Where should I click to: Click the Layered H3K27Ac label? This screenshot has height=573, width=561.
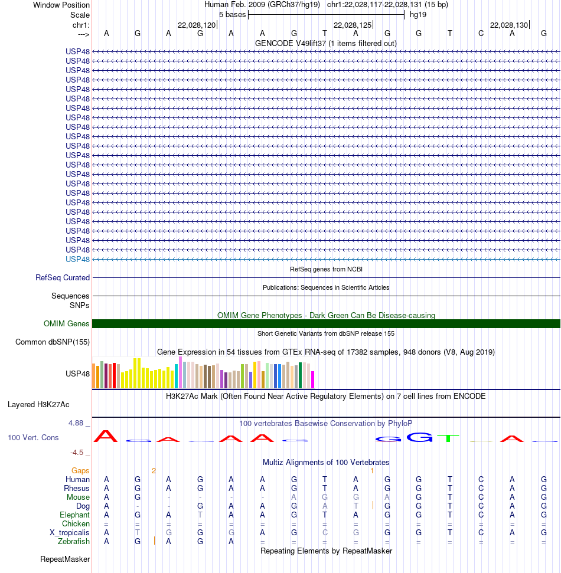click(x=38, y=405)
